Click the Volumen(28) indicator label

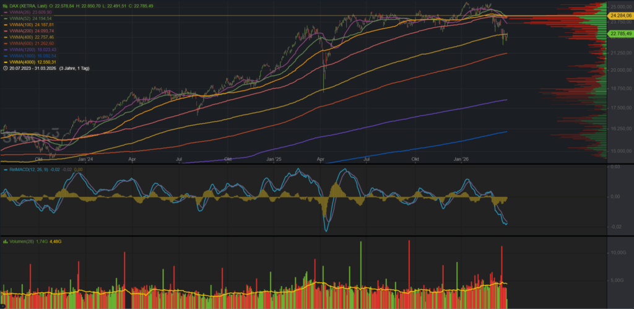click(25, 240)
